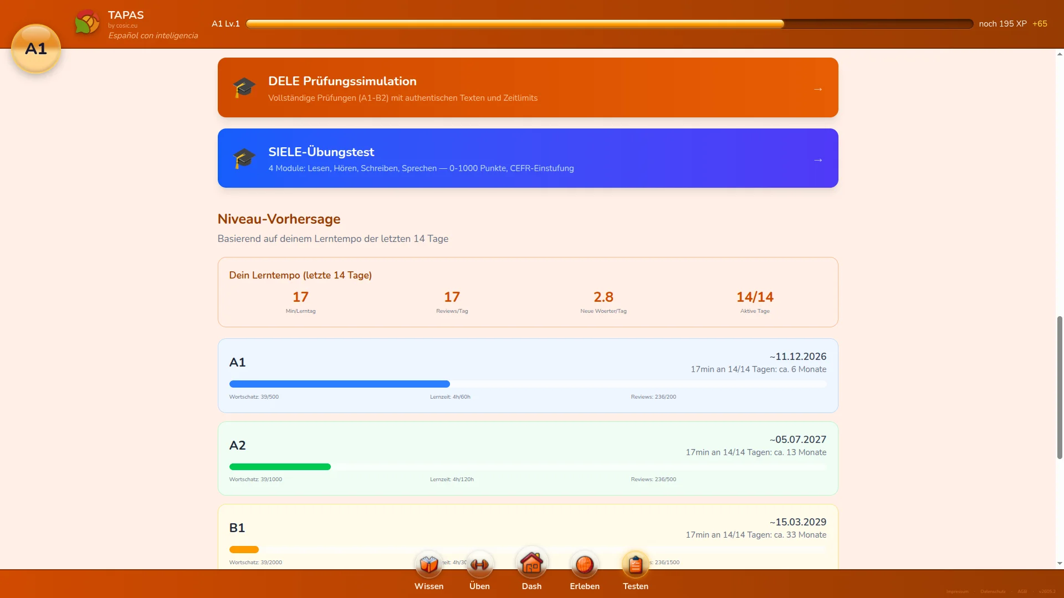Click the Testen tab label

click(635, 586)
